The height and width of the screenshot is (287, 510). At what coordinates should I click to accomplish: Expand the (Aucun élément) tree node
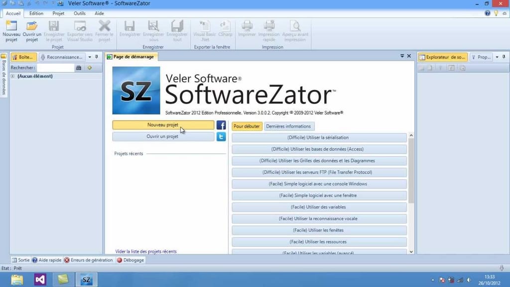12,76
